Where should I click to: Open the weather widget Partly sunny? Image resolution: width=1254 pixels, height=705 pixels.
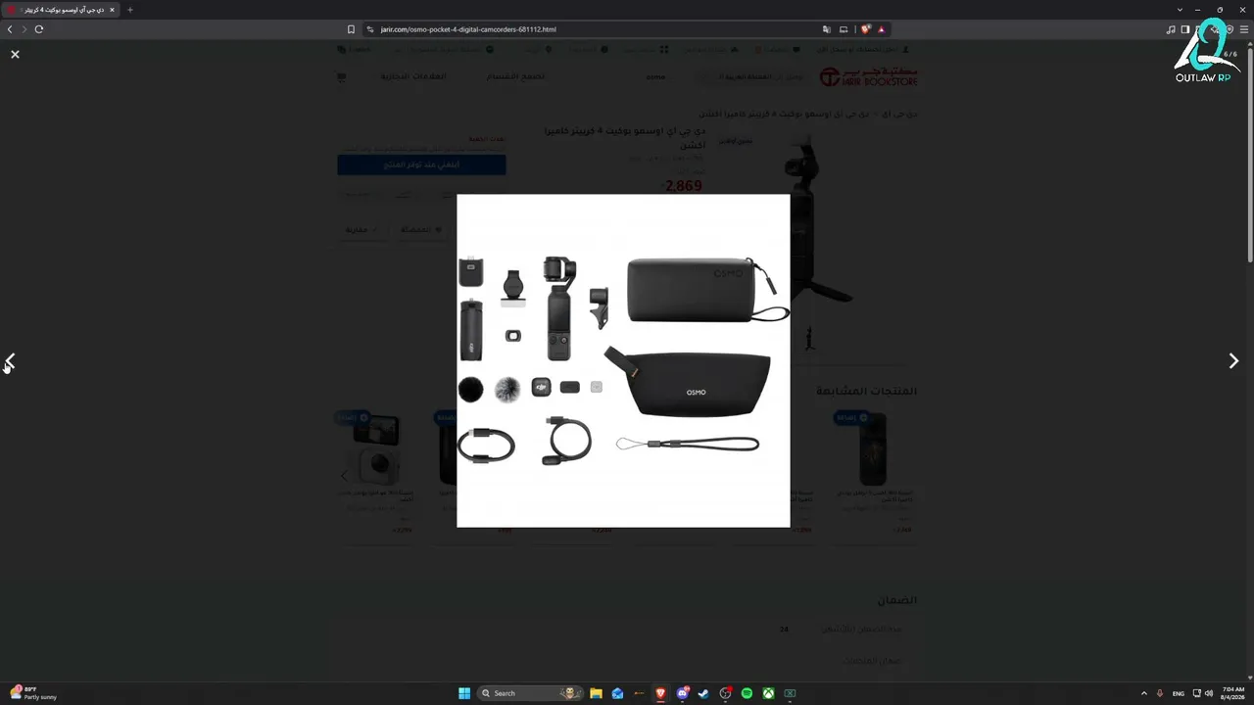pyautogui.click(x=33, y=693)
